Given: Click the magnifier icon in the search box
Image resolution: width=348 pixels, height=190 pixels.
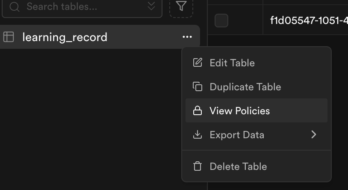Looking at the screenshot, I should 15,6.
